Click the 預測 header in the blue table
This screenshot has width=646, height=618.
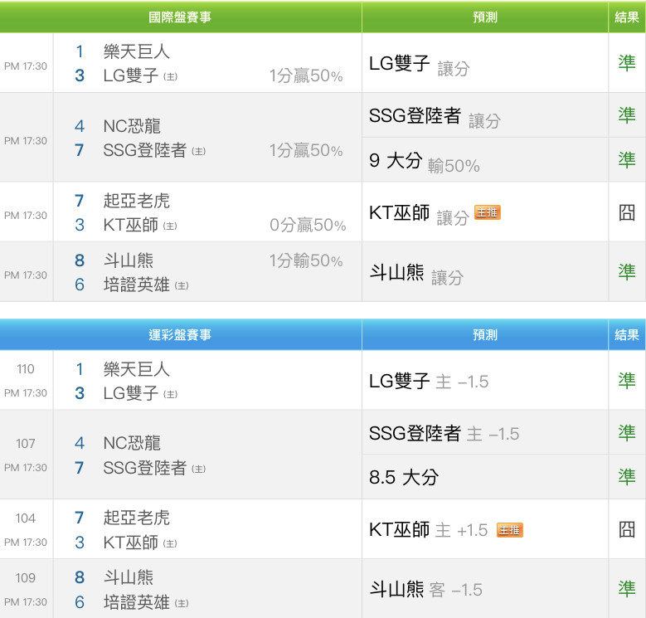[x=485, y=334]
